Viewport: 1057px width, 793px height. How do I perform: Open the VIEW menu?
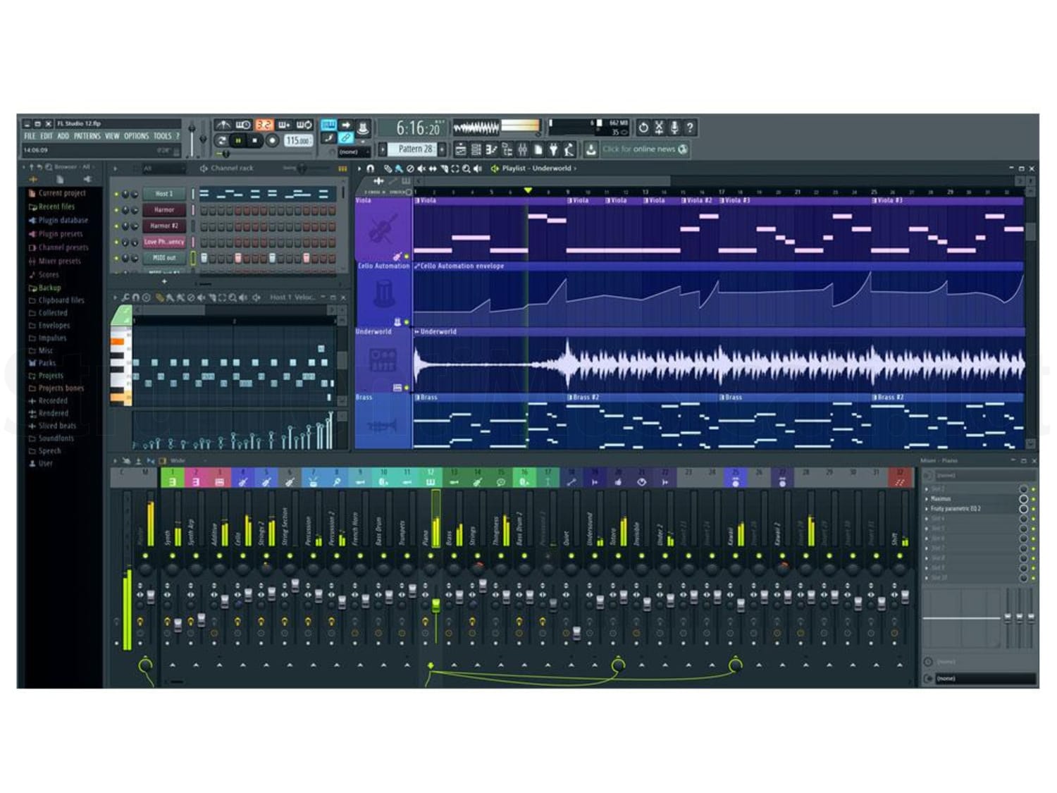click(x=112, y=136)
